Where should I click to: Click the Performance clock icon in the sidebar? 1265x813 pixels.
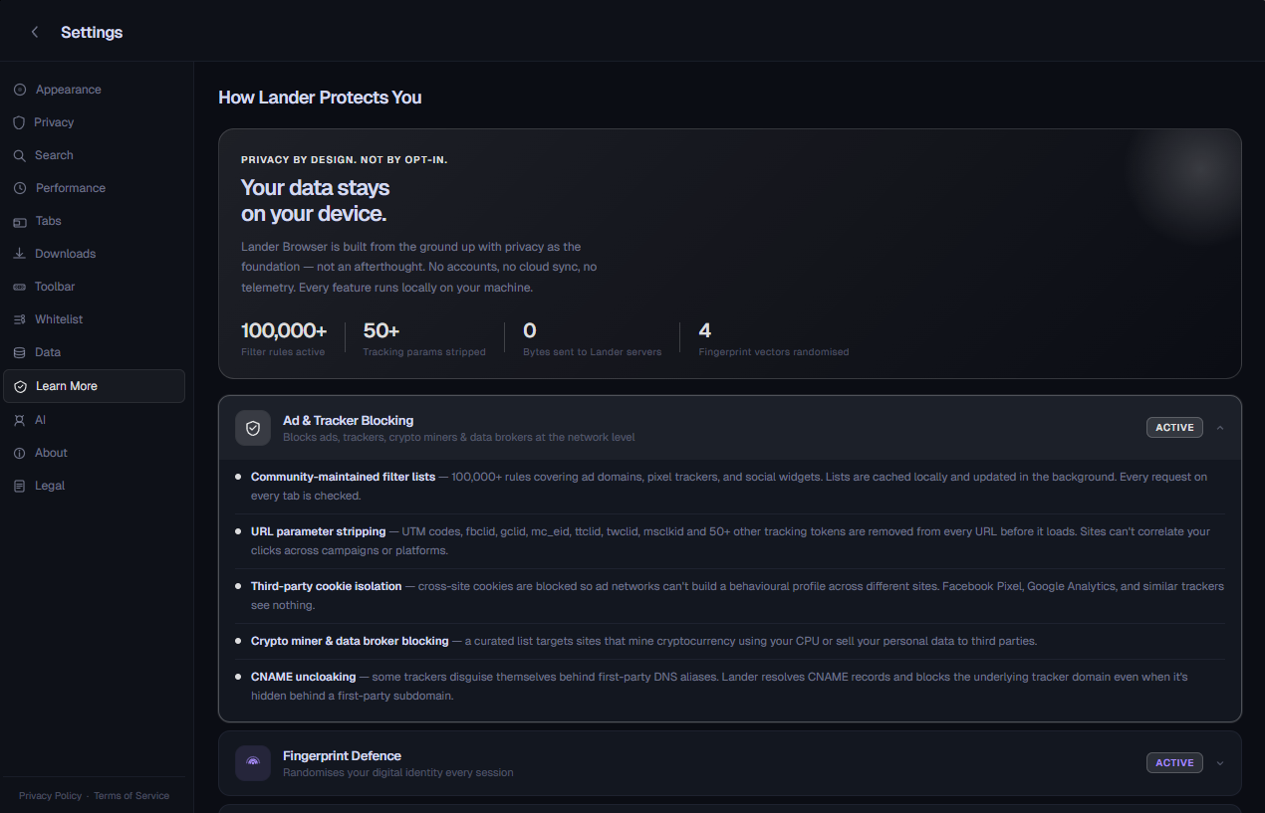click(20, 188)
